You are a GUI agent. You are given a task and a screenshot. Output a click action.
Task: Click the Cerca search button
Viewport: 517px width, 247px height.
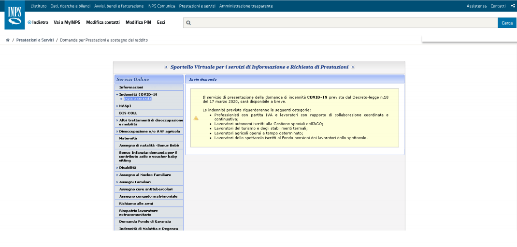[507, 23]
